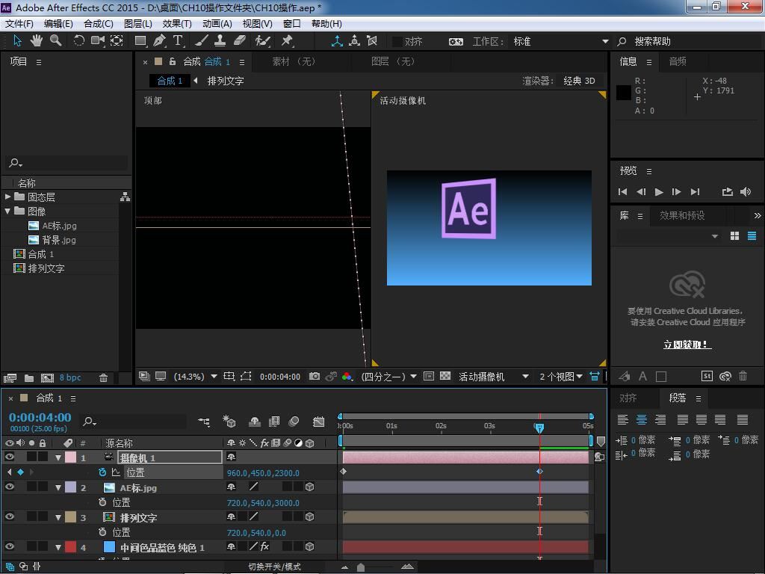Click the 立即获取! link in Libraries

tap(687, 345)
